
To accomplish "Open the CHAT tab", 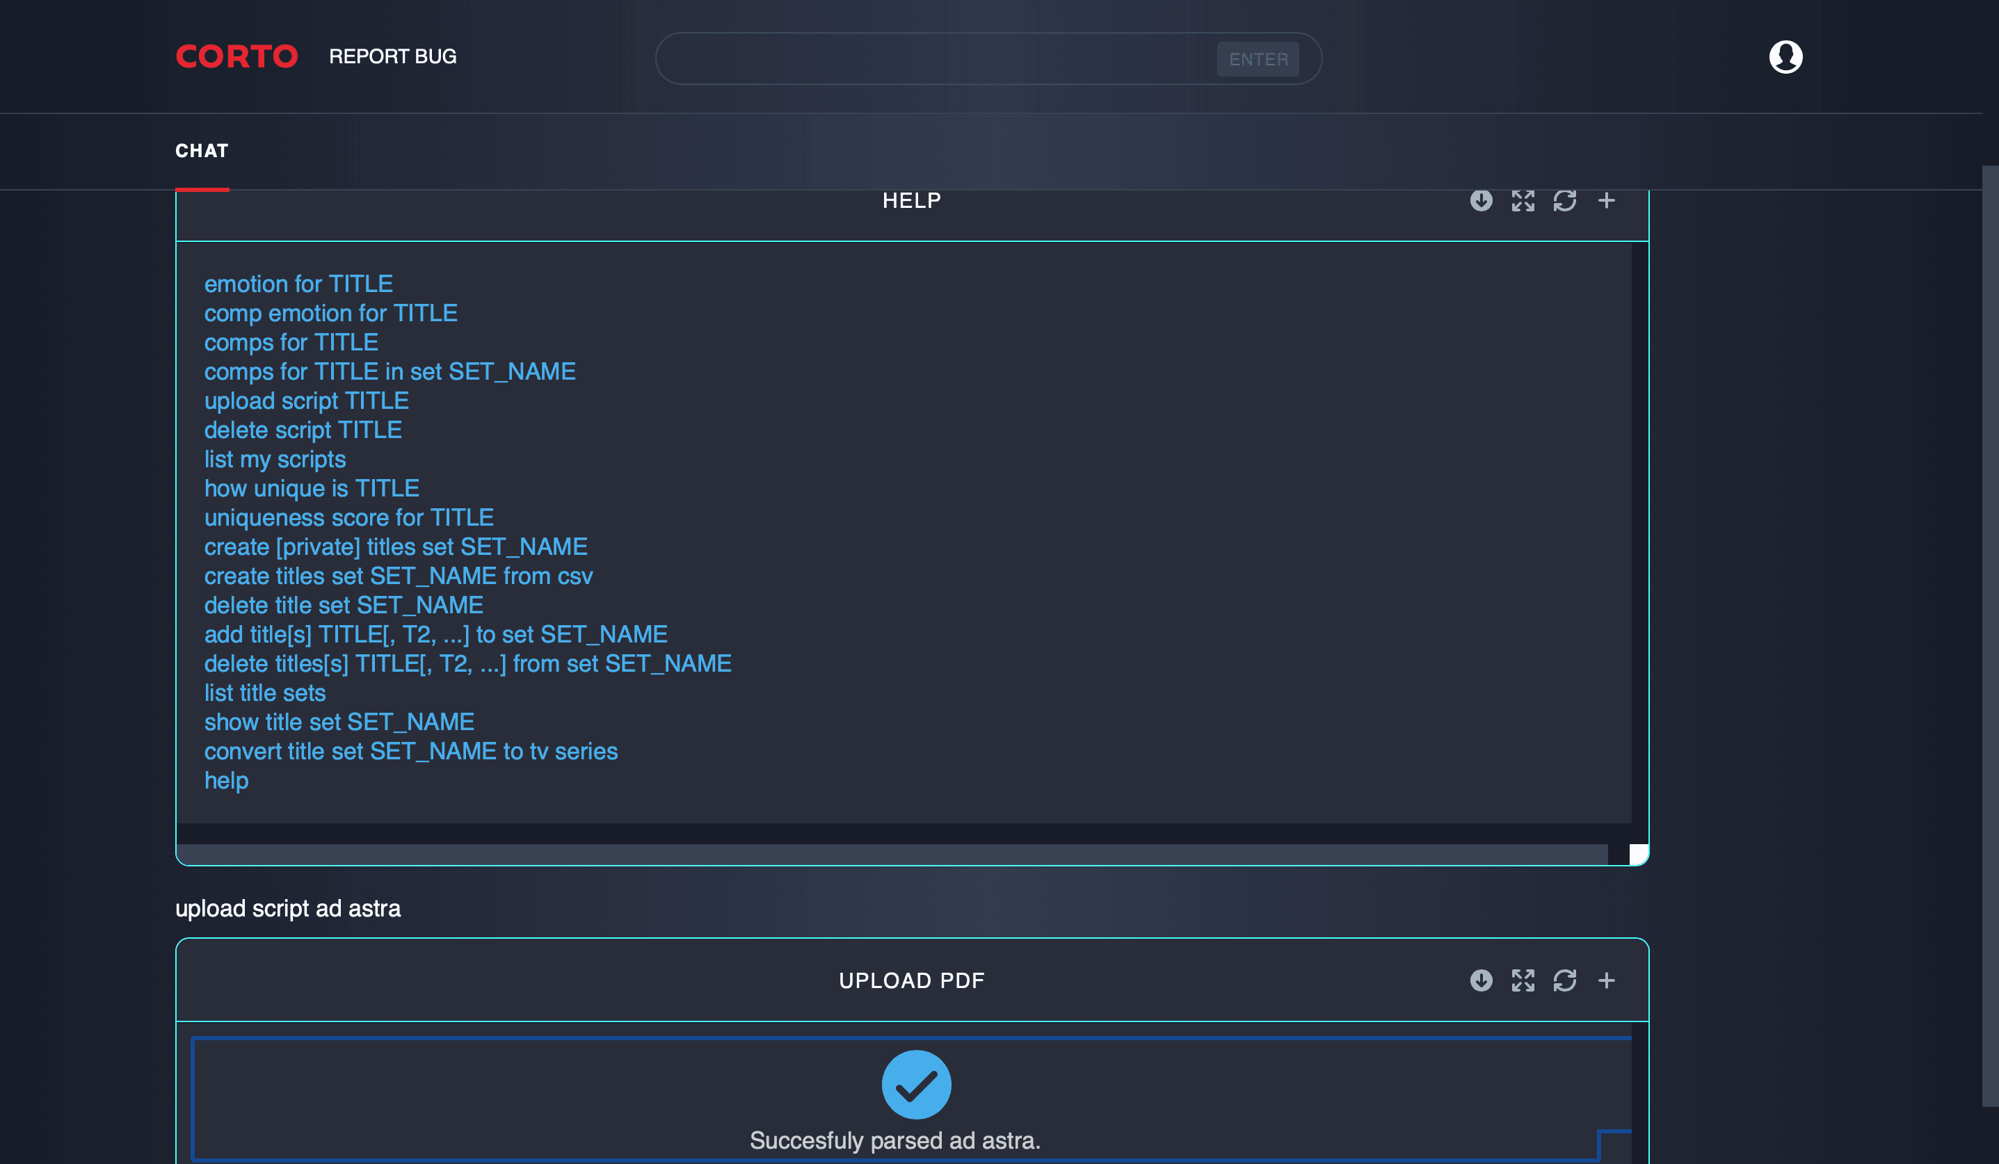I will tap(202, 151).
